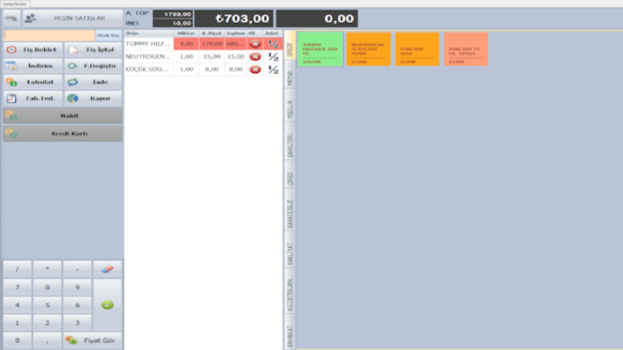
Task: Tap numpad key 5
Action: point(47,304)
